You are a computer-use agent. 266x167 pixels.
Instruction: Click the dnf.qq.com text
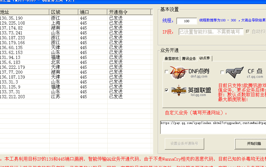coord(199,76)
